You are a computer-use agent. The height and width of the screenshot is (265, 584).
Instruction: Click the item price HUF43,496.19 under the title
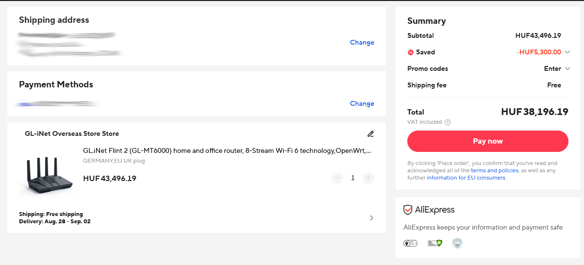tap(110, 178)
